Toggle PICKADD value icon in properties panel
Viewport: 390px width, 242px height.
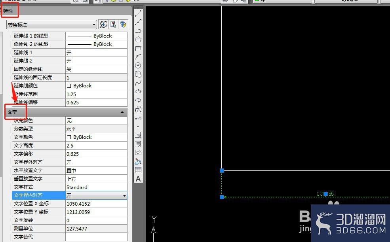click(103, 25)
